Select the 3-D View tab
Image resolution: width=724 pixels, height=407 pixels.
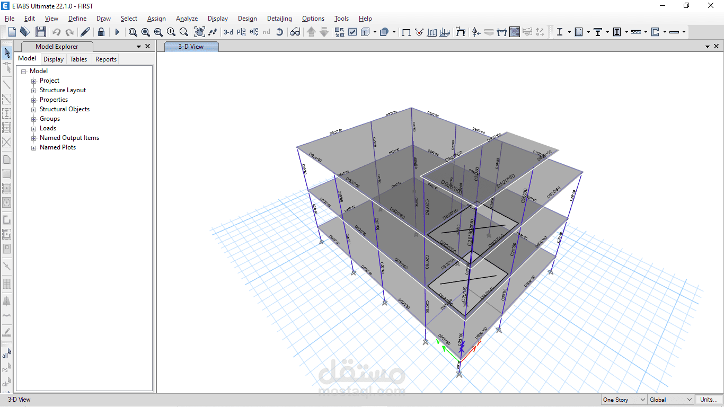(x=191, y=46)
